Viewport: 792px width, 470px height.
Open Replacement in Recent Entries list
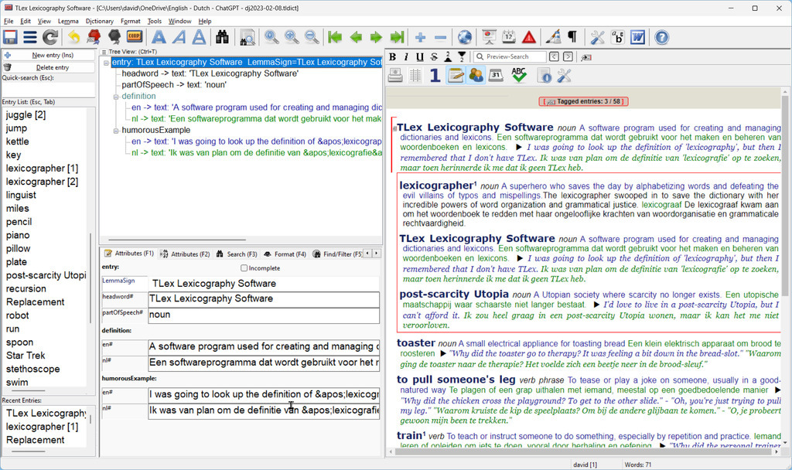point(36,440)
